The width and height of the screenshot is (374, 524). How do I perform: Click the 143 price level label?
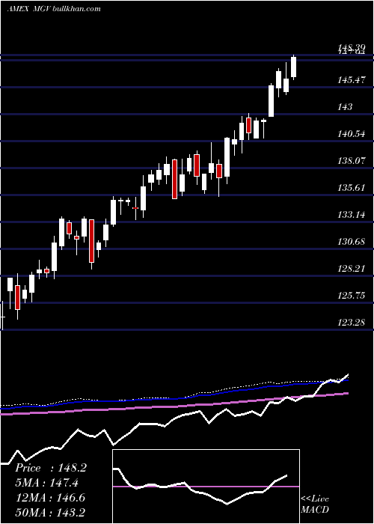[x=345, y=107]
